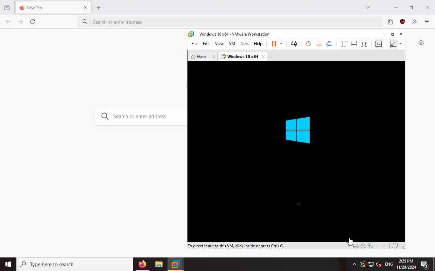Pause the VM with the orange suspend button
This screenshot has width=435, height=271.
click(x=274, y=44)
